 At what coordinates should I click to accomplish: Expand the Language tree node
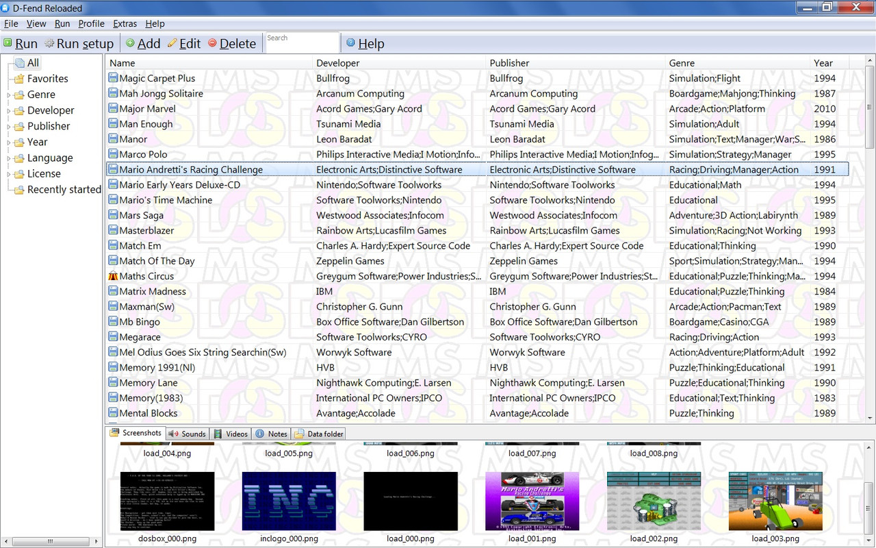point(9,158)
